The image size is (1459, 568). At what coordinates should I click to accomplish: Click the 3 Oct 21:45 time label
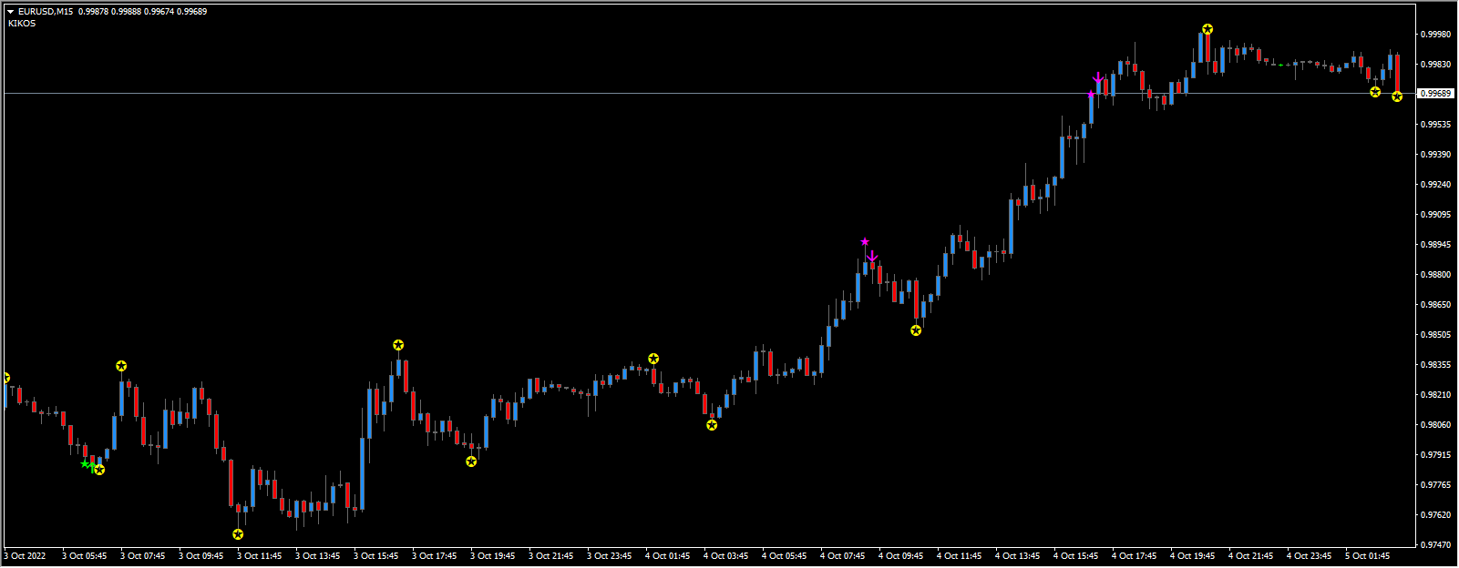tap(550, 556)
